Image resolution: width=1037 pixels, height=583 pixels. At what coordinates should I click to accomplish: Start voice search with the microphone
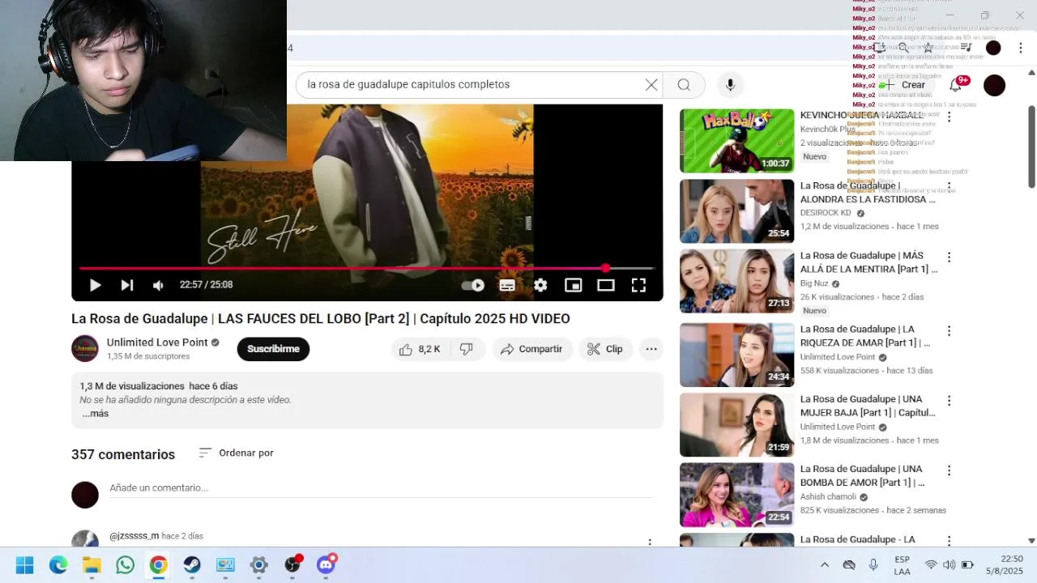[730, 85]
